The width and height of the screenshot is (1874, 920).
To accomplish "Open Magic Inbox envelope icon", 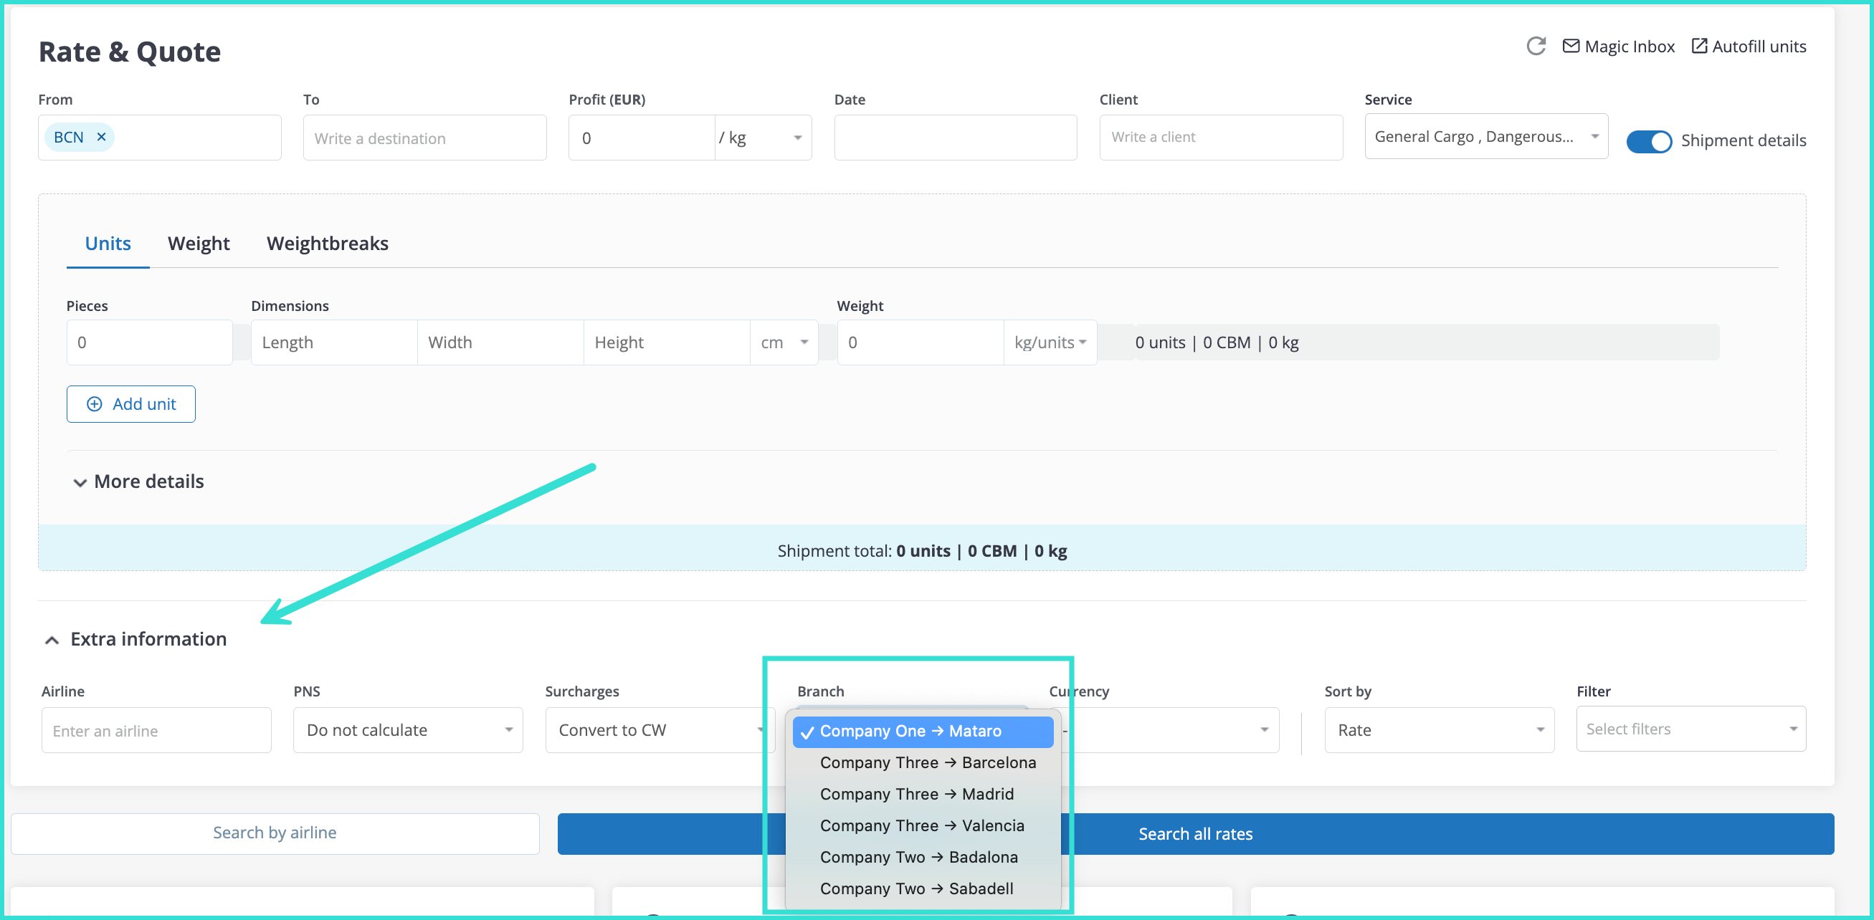I will pos(1571,46).
